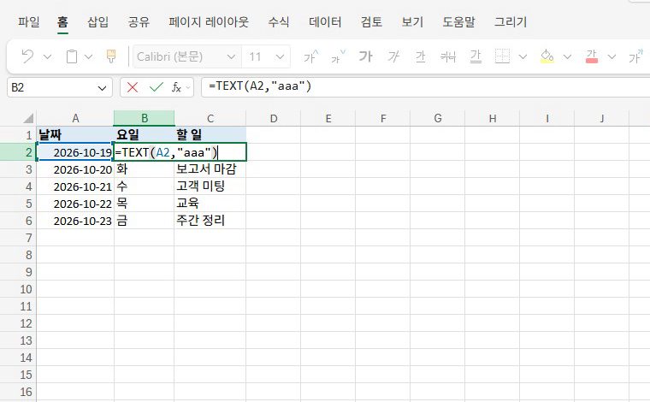
Task: Open the 도움말 tab
Action: pos(458,22)
